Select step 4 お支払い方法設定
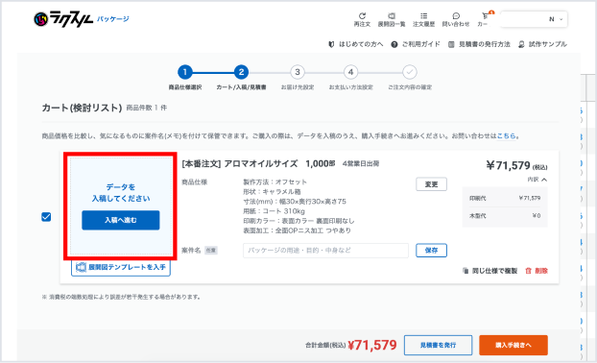The image size is (597, 363). click(x=350, y=72)
